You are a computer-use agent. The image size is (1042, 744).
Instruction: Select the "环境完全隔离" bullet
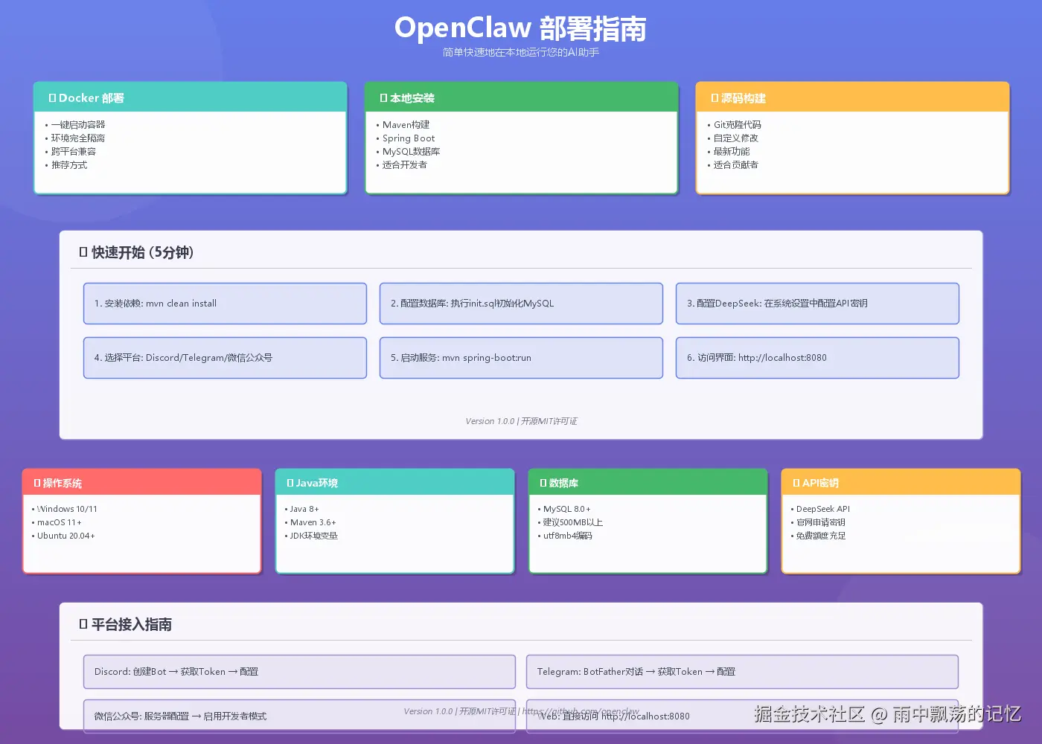coord(74,138)
